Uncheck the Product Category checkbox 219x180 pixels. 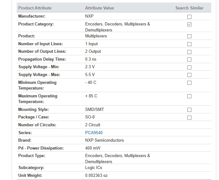pos(189,24)
